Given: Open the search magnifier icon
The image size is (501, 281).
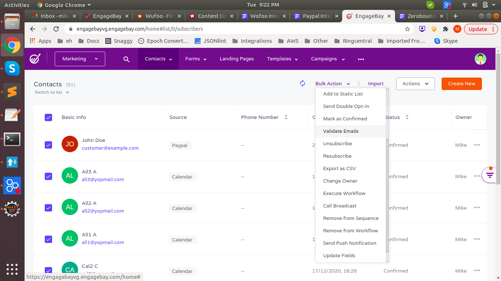Looking at the screenshot, I should click(x=127, y=59).
